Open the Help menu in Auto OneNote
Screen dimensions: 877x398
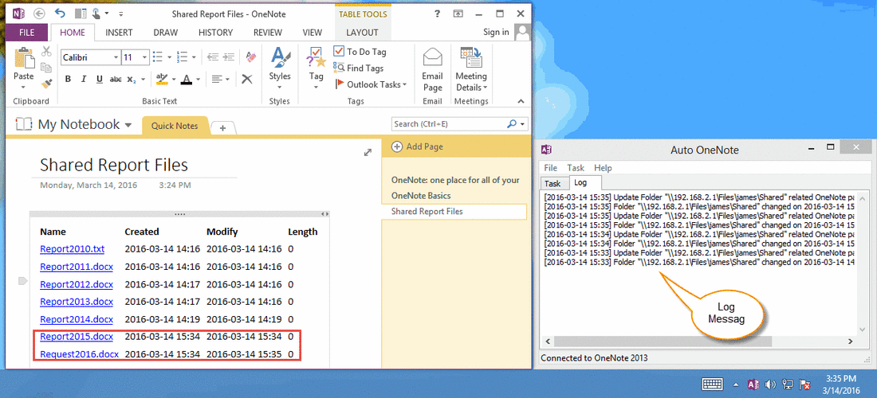(x=603, y=167)
